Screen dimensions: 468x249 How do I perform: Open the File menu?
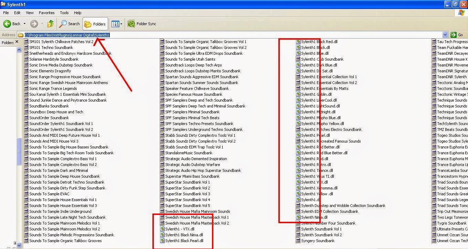coord(6,13)
